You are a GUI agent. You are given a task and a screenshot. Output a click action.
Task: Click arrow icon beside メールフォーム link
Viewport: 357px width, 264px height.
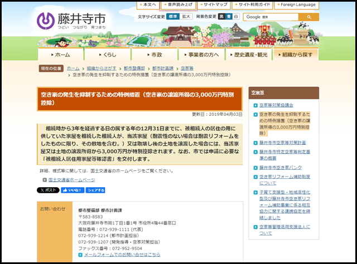tap(80, 255)
